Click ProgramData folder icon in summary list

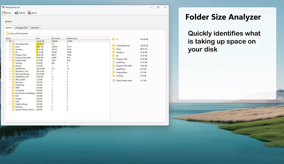click(113, 72)
